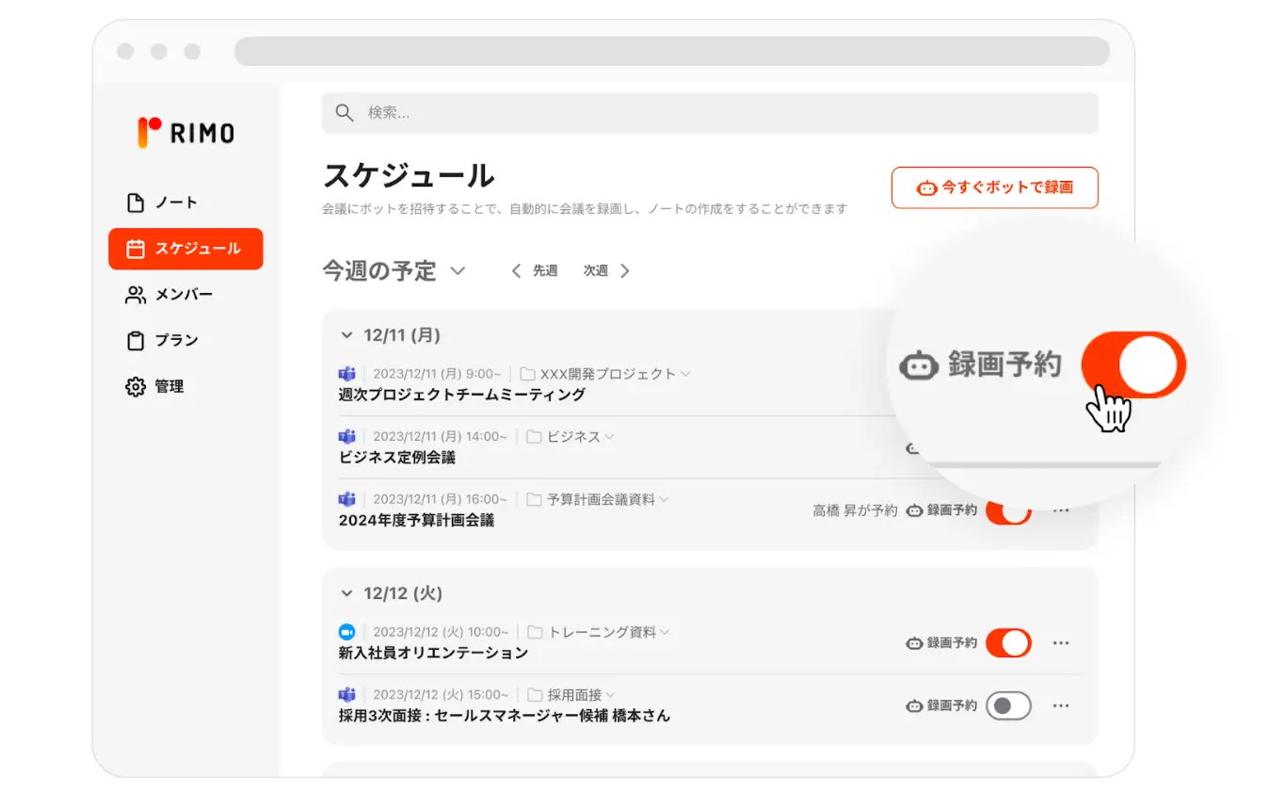Click the Microsoft Teams icon for 週次プロジェクトチームミーティング

pyautogui.click(x=346, y=374)
